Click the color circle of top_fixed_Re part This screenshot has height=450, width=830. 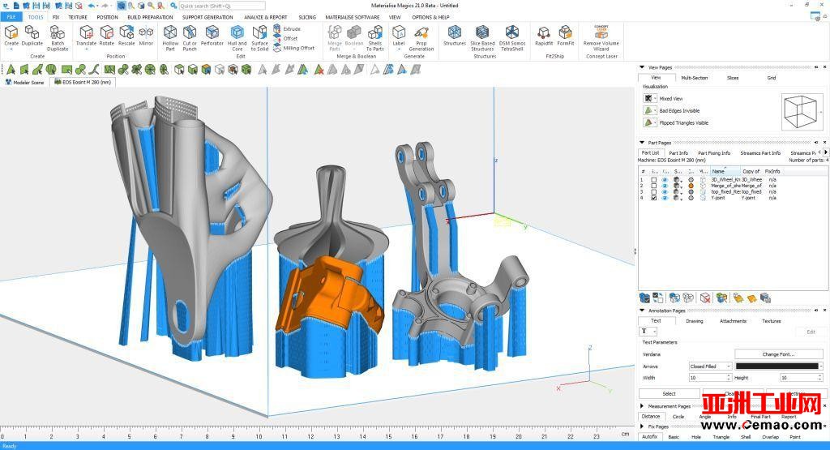coord(691,191)
